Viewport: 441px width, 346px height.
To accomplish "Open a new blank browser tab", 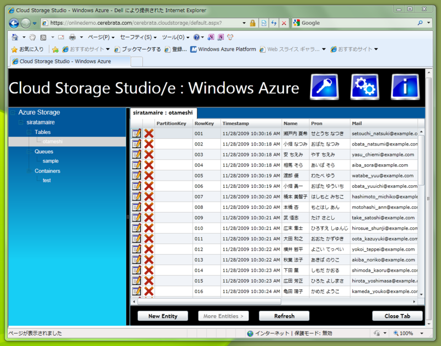I will [137, 62].
